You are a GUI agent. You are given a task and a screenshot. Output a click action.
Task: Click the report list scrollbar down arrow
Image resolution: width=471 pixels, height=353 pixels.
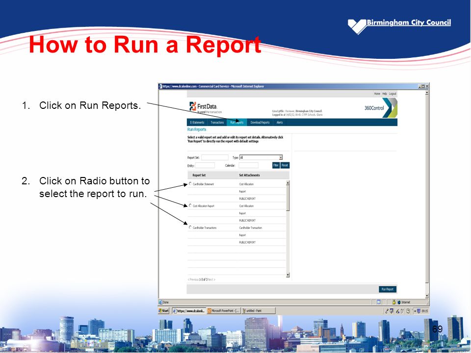(288, 275)
